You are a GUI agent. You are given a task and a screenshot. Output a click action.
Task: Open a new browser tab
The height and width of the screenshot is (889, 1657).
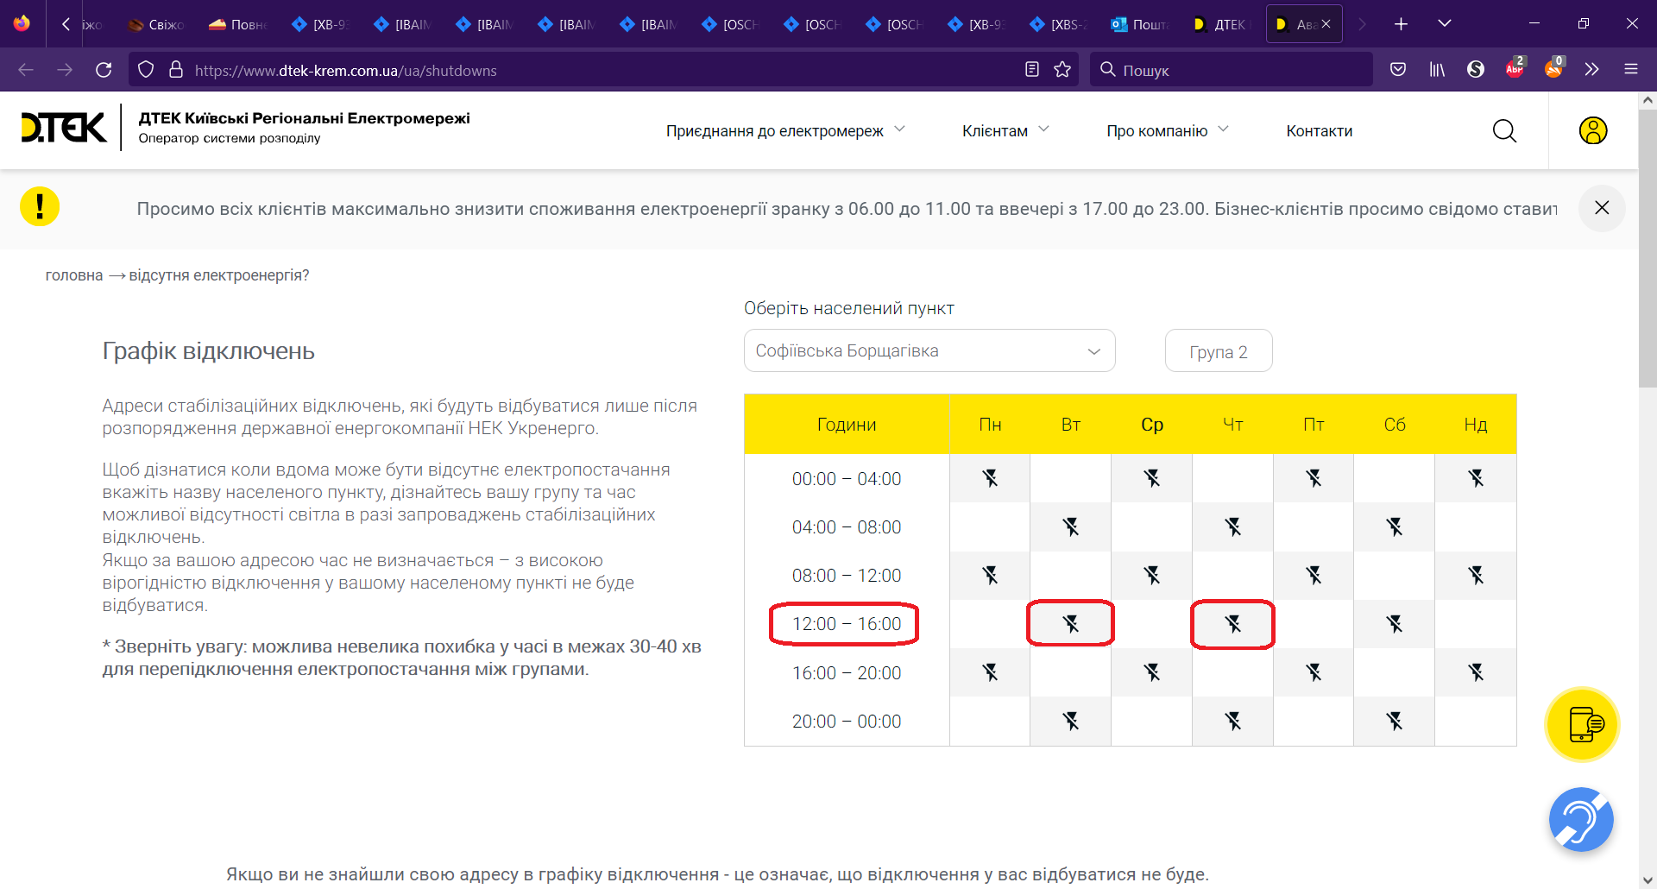coord(1401,24)
